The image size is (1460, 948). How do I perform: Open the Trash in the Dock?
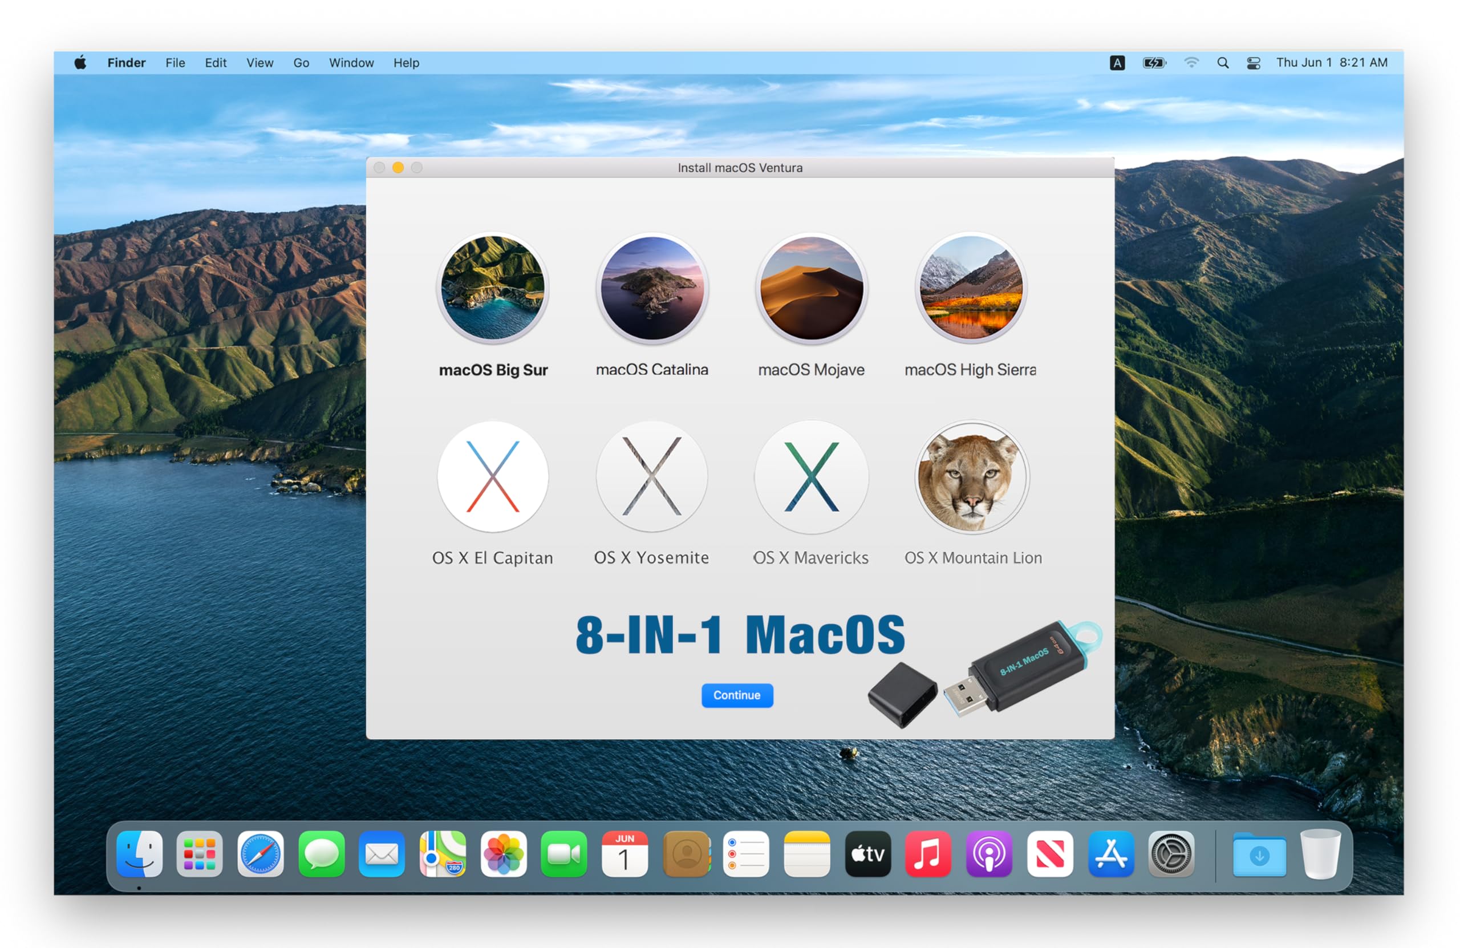[1320, 854]
